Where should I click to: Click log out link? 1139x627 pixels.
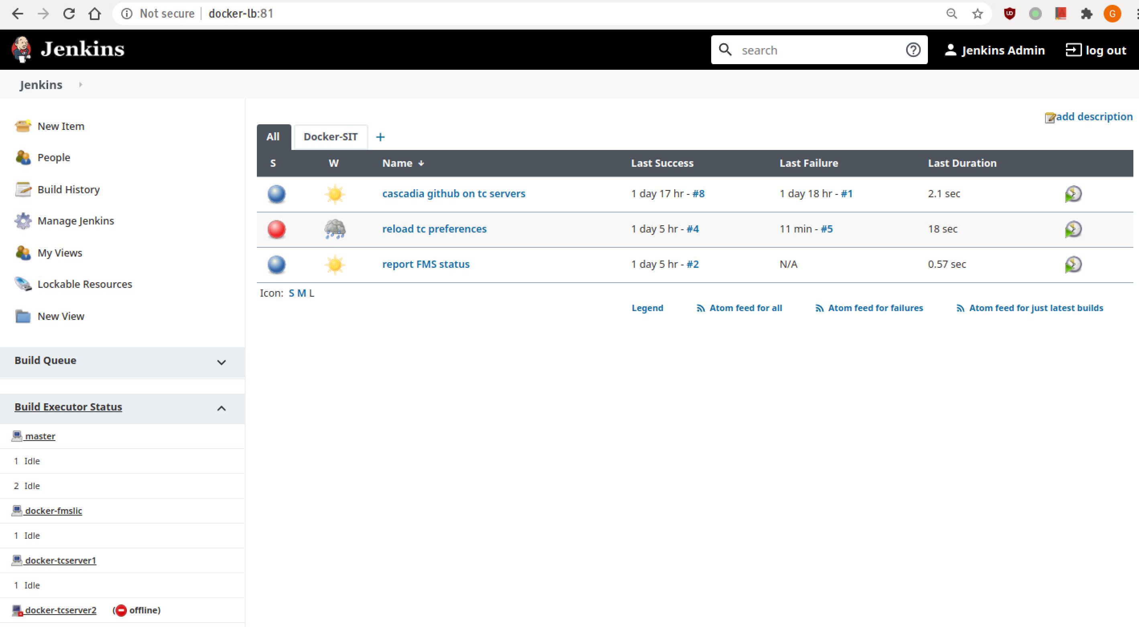pyautogui.click(x=1096, y=51)
